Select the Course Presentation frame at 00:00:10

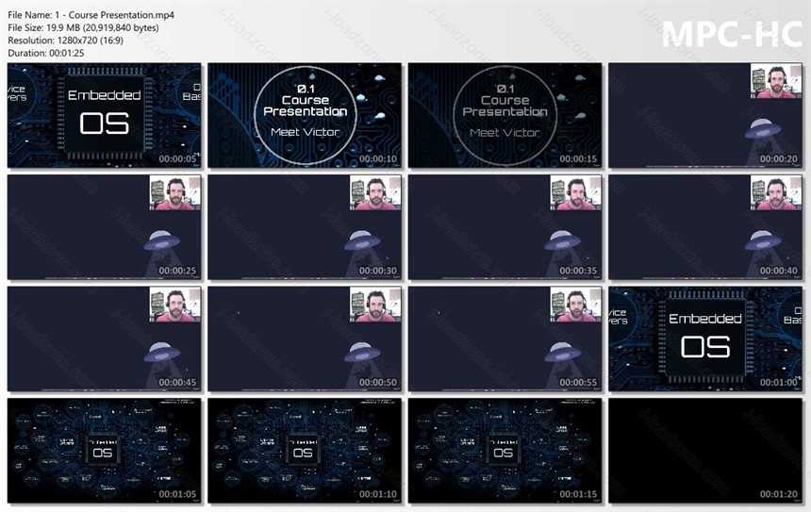coord(305,115)
